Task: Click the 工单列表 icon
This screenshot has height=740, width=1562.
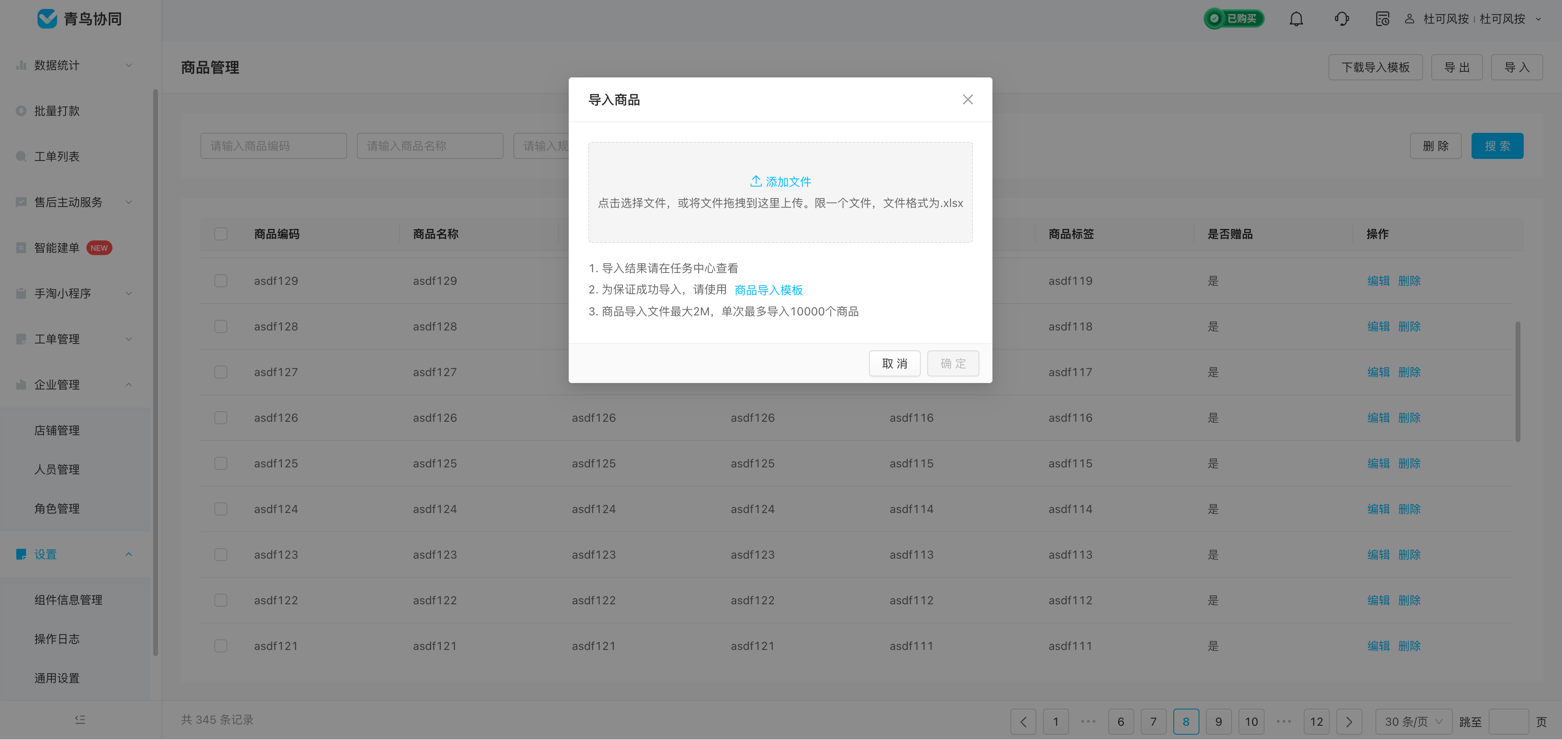Action: pyautogui.click(x=21, y=156)
